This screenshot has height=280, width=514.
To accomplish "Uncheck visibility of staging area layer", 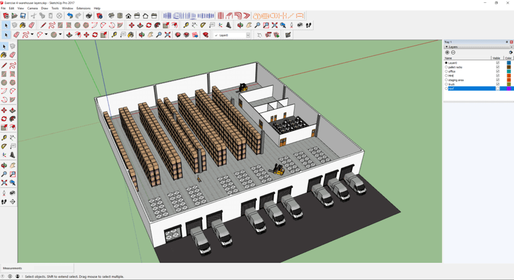I will [497, 80].
